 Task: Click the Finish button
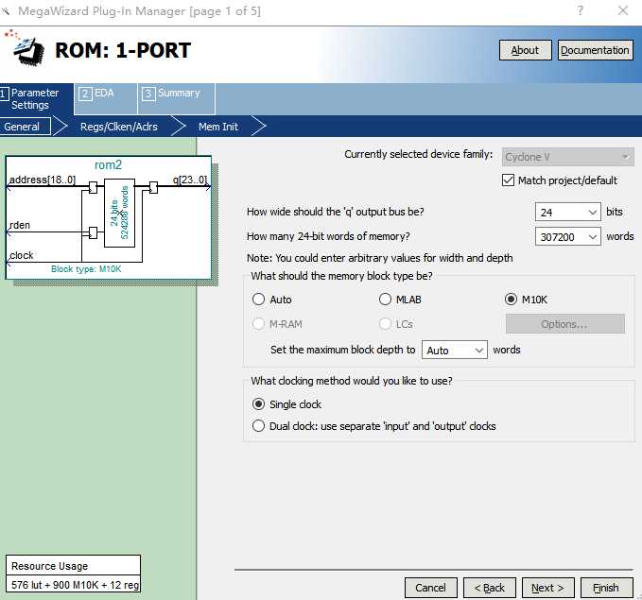point(606,588)
